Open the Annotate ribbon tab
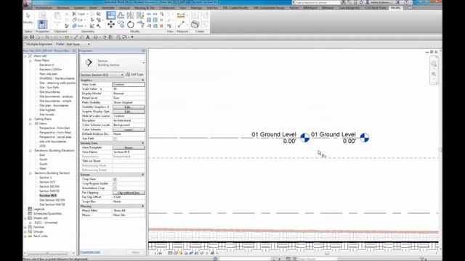The width and height of the screenshot is (465, 261). click(108, 8)
